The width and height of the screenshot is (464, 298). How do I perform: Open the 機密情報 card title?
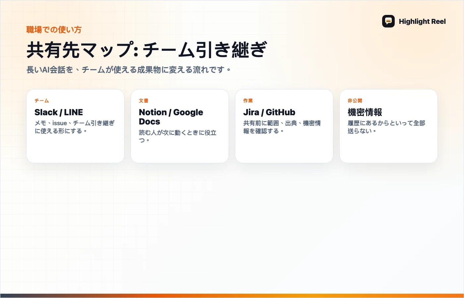[365, 112]
